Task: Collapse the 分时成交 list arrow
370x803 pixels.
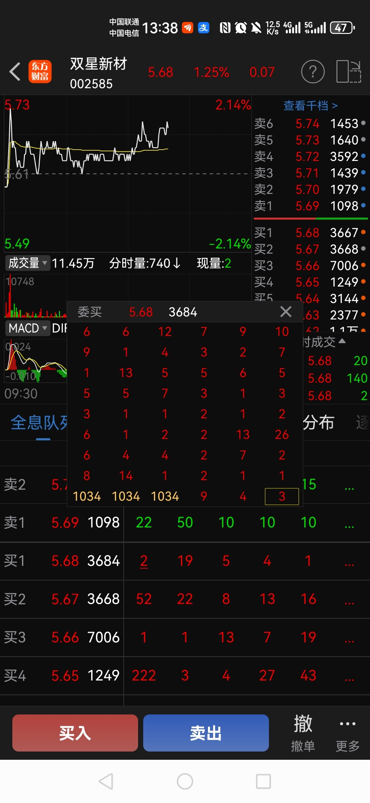Action: tap(342, 341)
